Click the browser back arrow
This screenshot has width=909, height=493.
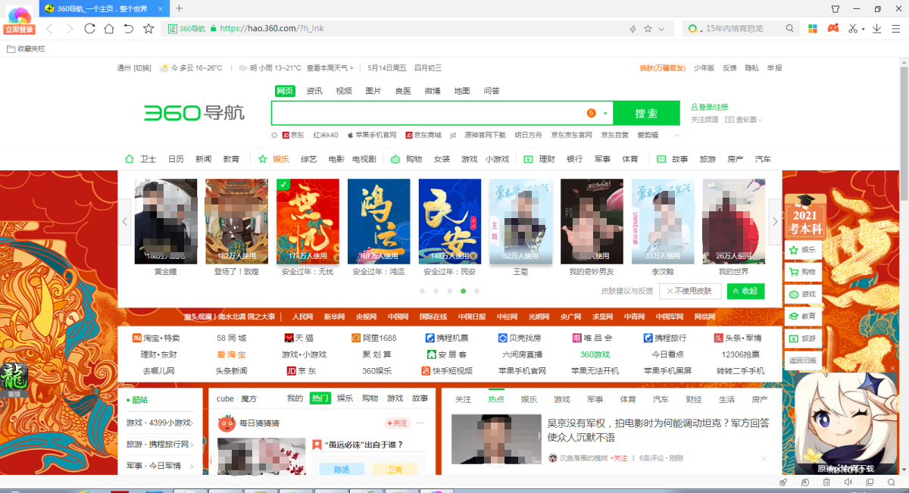coord(49,29)
